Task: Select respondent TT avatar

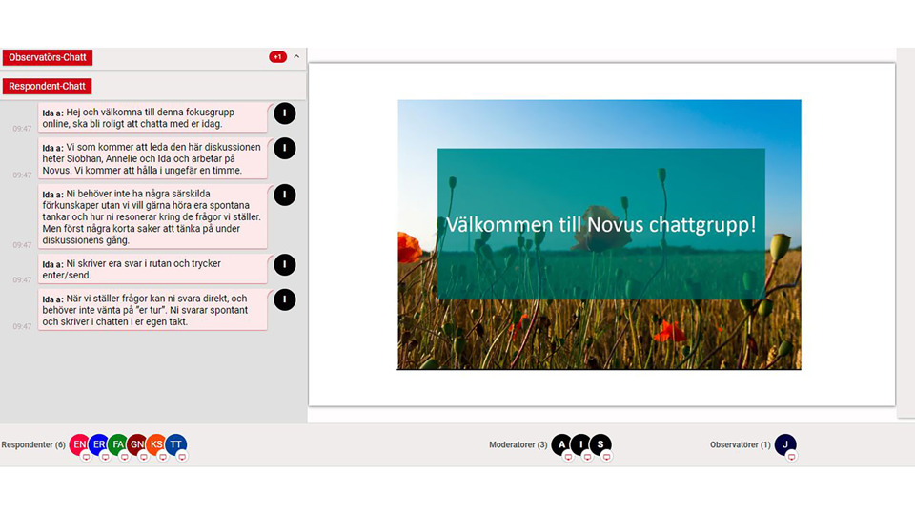Action: 175,444
